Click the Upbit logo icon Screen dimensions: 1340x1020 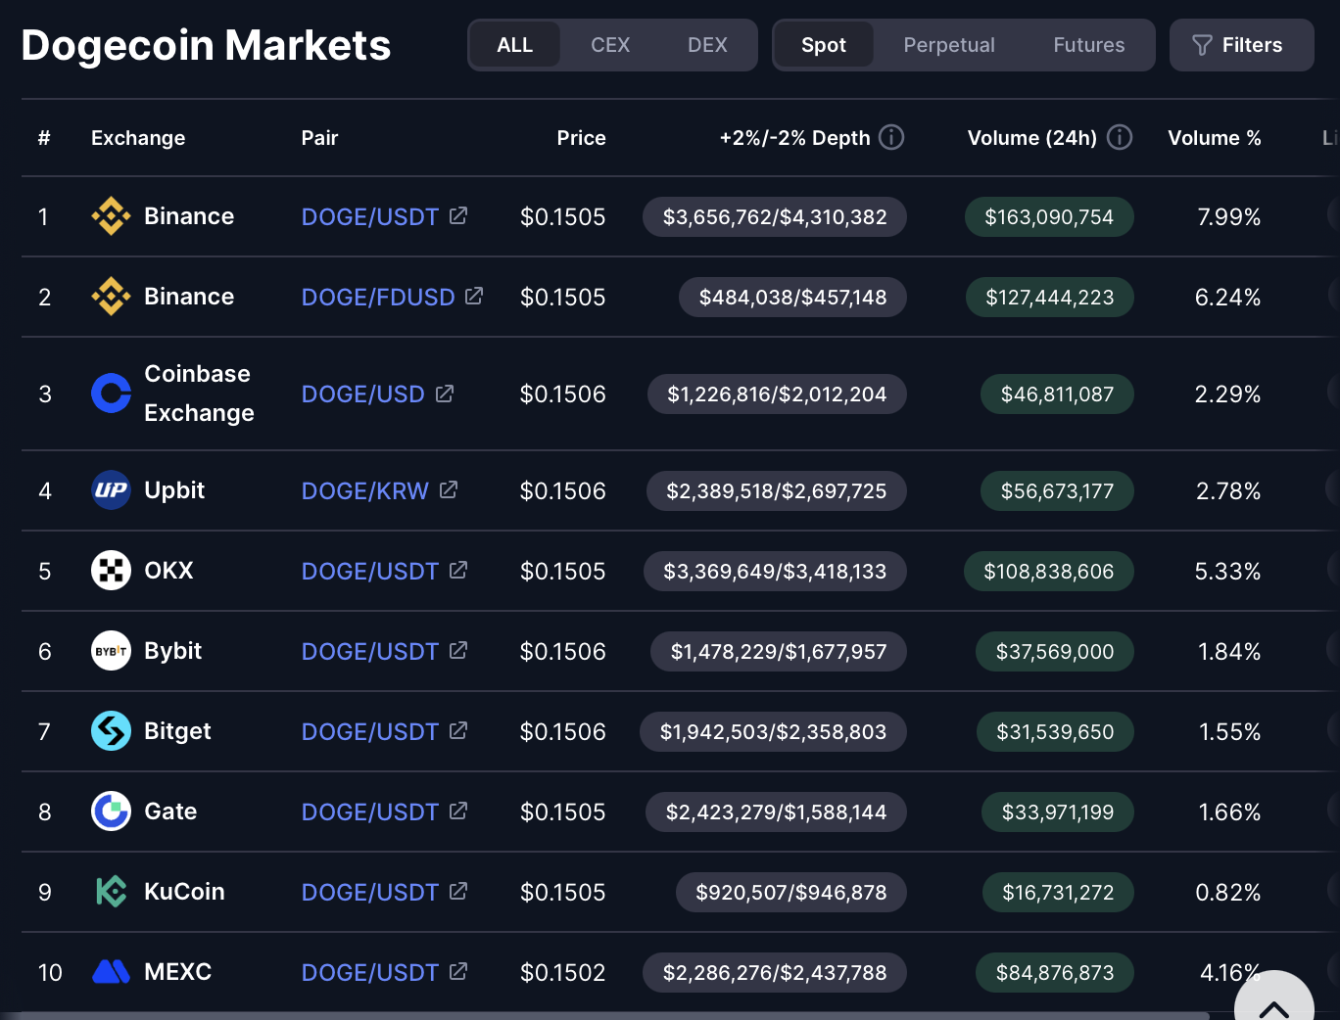click(x=111, y=490)
